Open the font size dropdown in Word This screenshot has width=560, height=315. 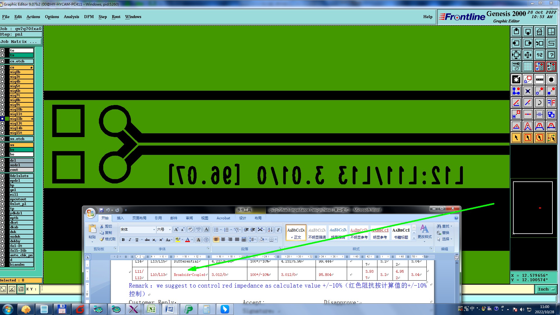[x=170, y=230]
